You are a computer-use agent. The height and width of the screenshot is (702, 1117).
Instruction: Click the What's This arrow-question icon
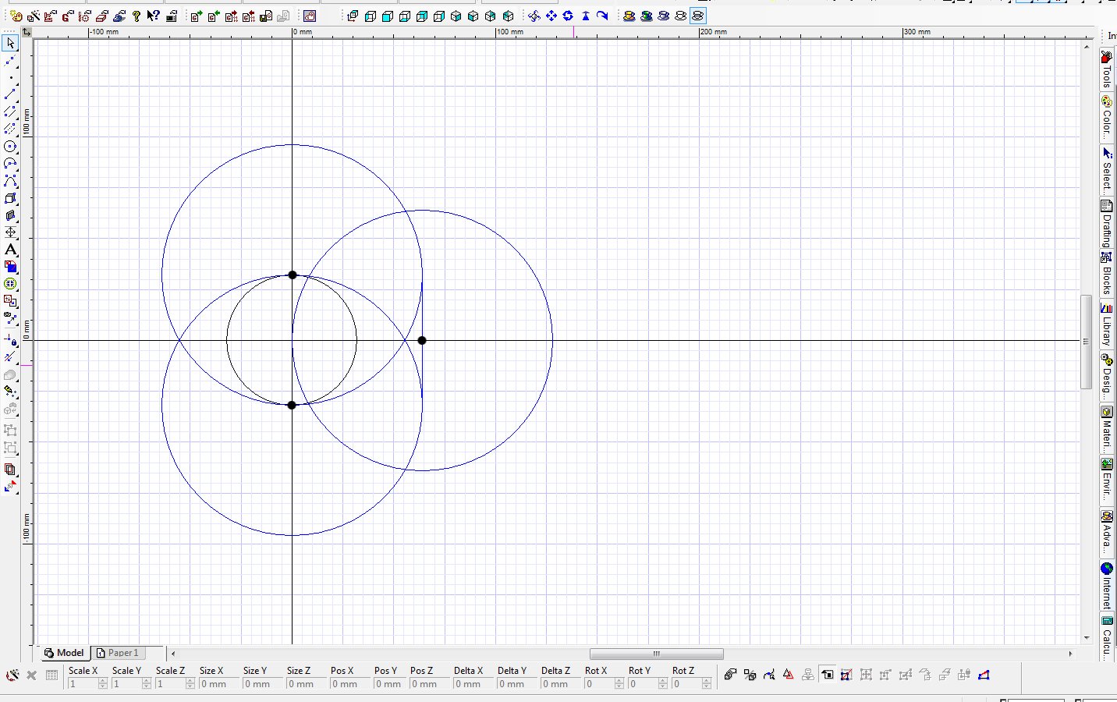[154, 16]
